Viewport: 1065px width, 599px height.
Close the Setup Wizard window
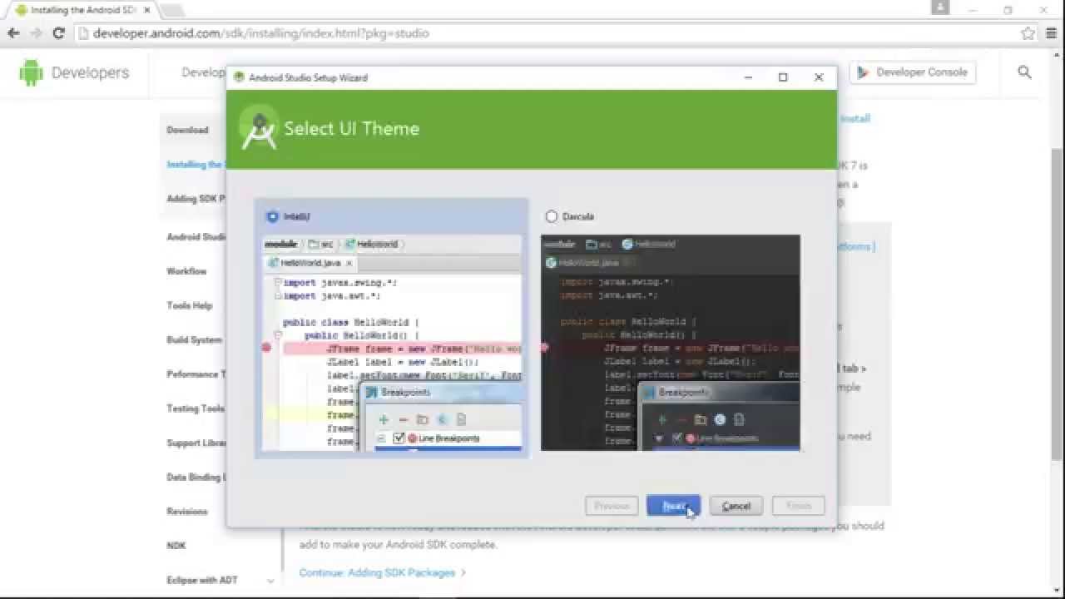(x=819, y=77)
